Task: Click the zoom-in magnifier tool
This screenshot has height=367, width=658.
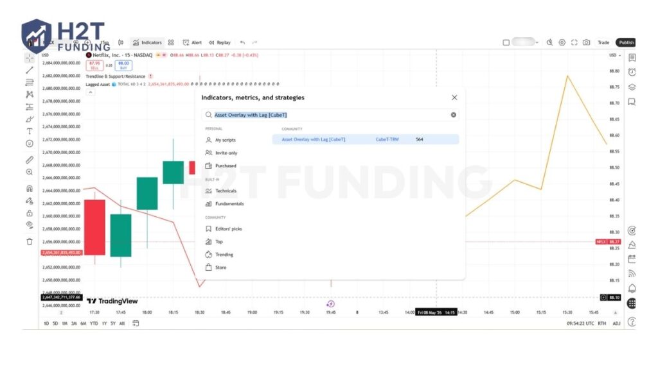Action: [30, 172]
